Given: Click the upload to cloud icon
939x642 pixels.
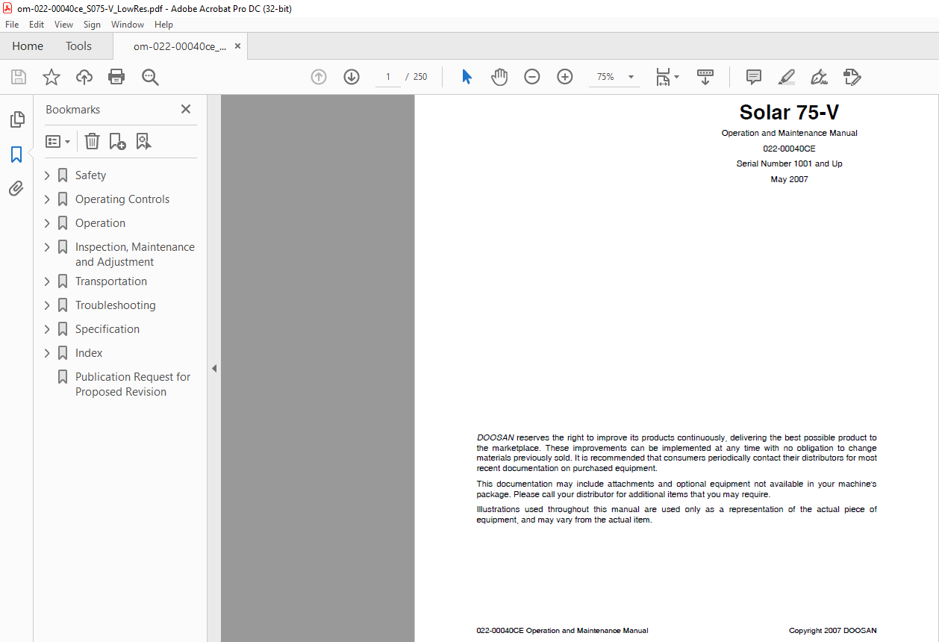Looking at the screenshot, I should 84,77.
